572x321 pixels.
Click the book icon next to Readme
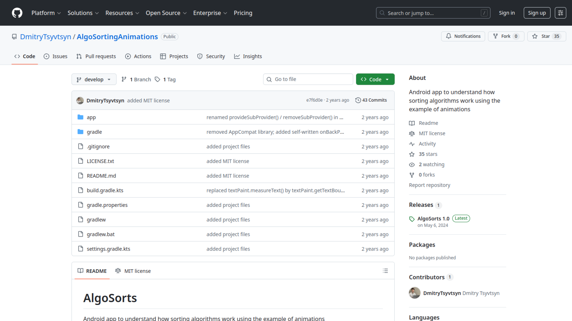coord(412,123)
